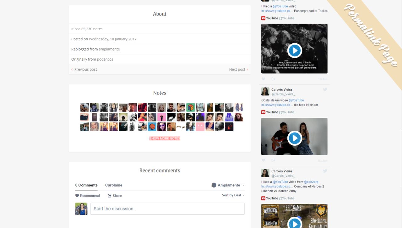Viewport: 402px width, 228px height.
Task: Play the guitar and singer video
Action: (295, 138)
